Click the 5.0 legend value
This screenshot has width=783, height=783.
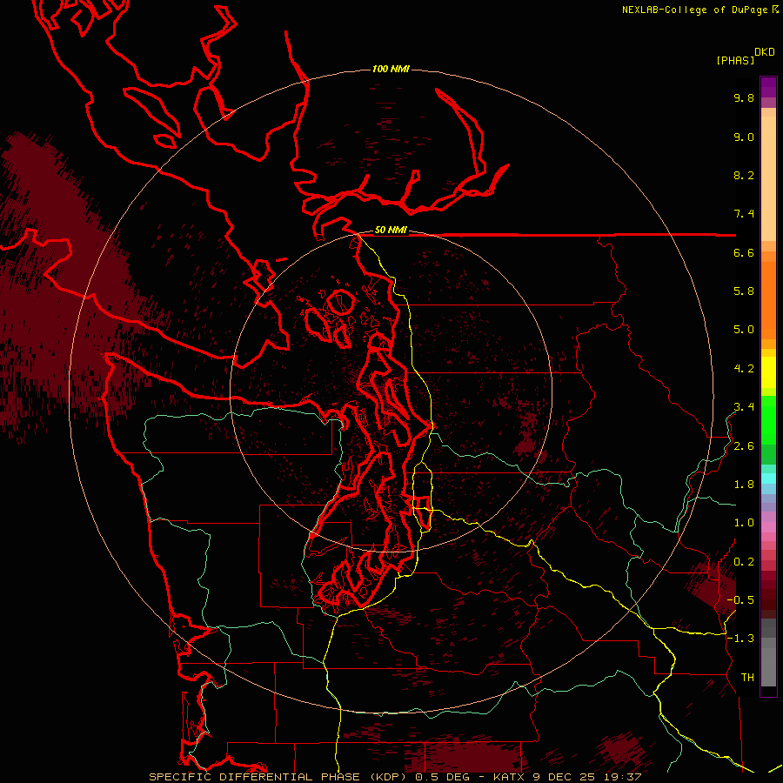(744, 330)
